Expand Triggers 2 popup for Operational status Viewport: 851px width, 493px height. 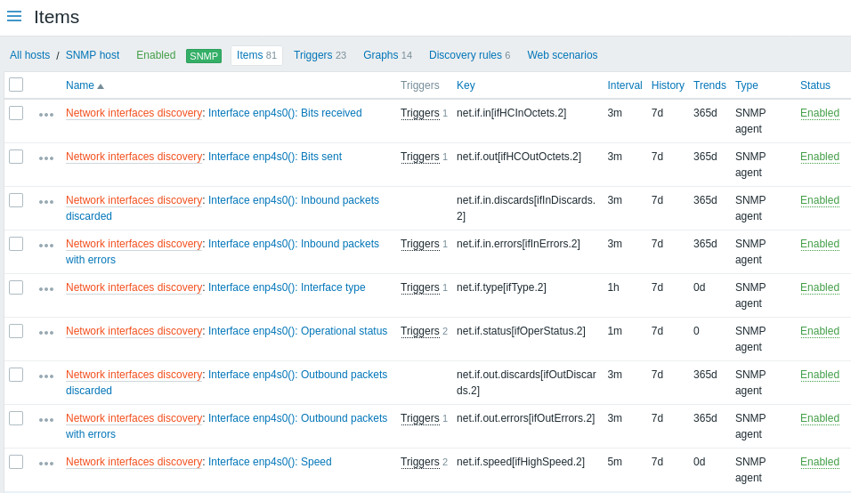pyautogui.click(x=424, y=331)
